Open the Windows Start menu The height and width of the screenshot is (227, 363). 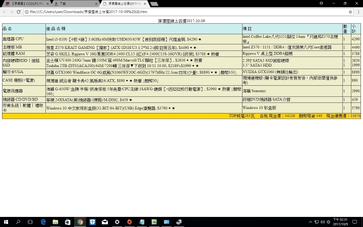tap(6, 222)
